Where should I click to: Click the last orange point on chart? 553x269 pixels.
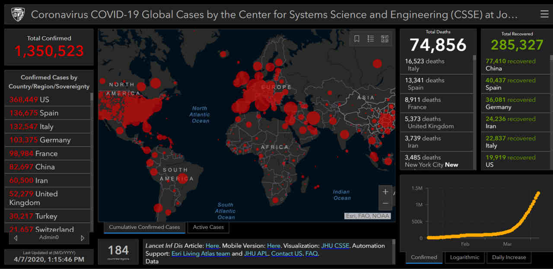538,193
